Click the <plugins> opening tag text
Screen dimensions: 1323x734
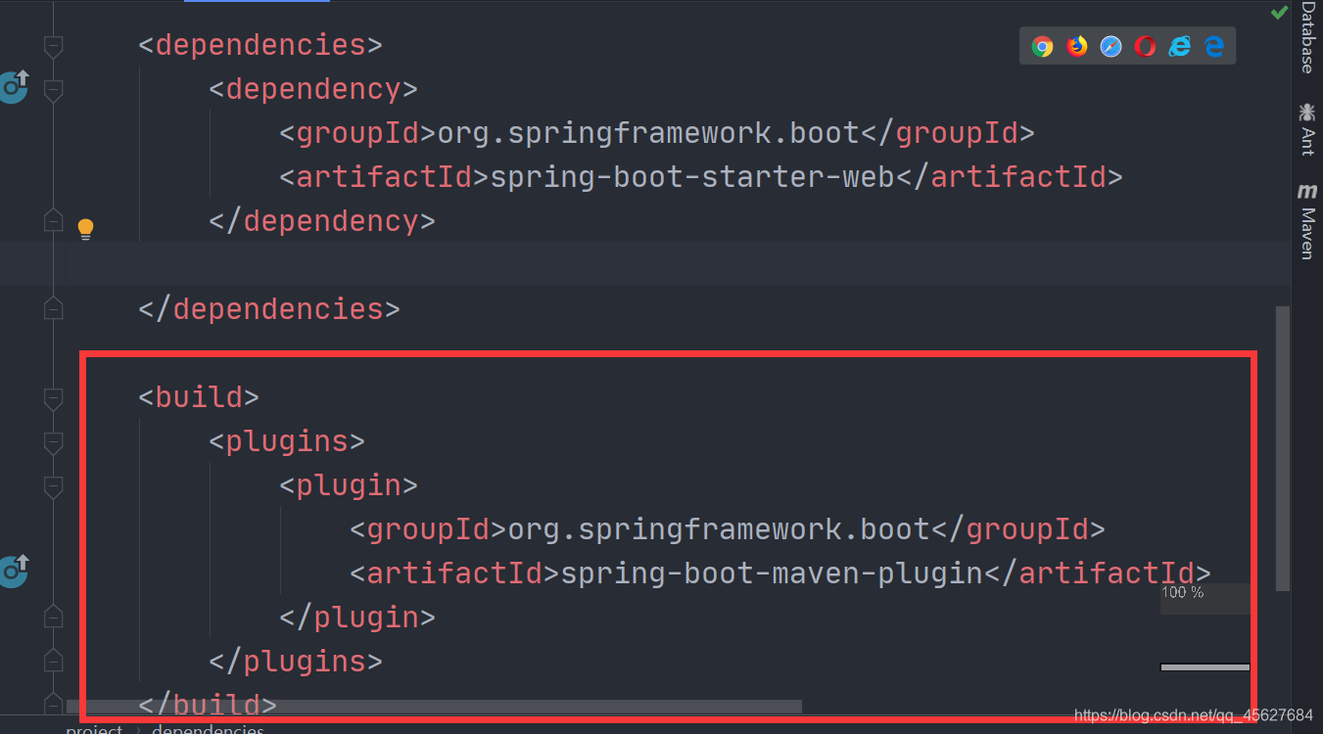[x=287, y=441]
